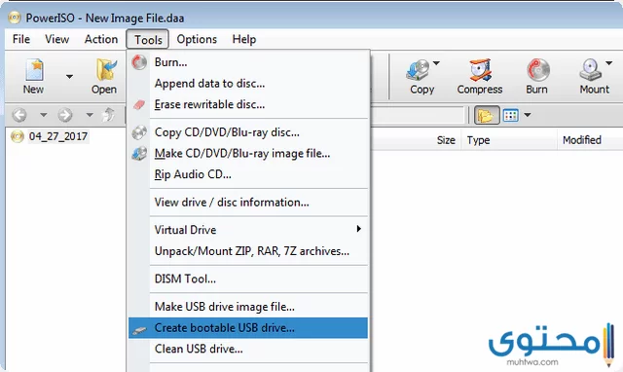Open the Options menu
Image resolution: width=623 pixels, height=372 pixels.
197,39
